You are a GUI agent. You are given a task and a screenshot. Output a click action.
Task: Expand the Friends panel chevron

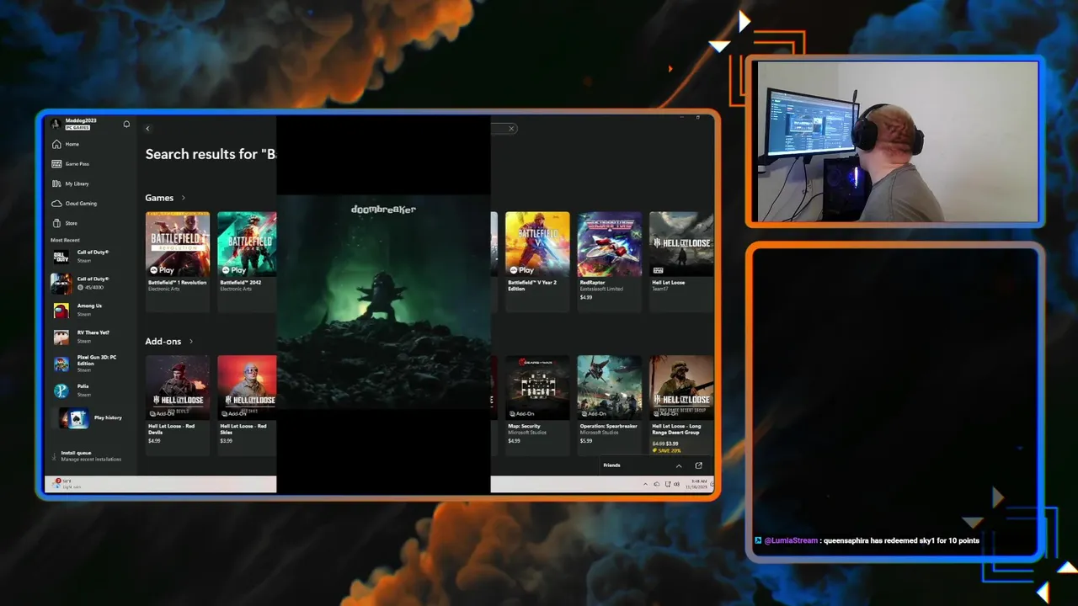[679, 465]
